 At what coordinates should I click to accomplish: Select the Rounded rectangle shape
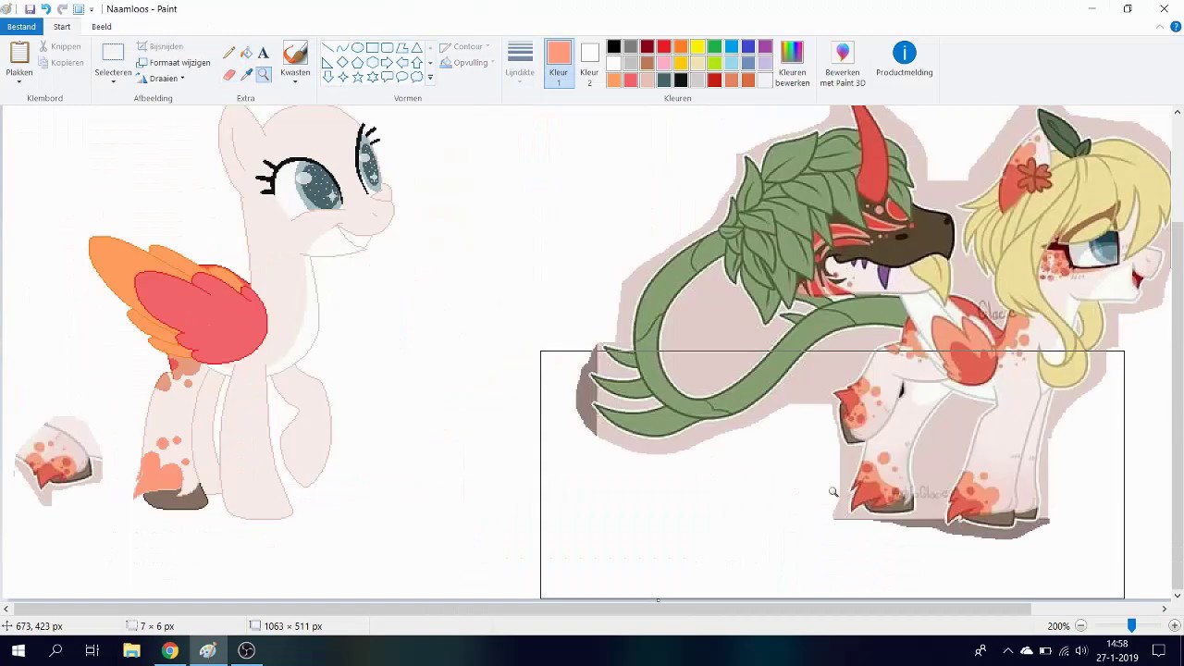387,48
